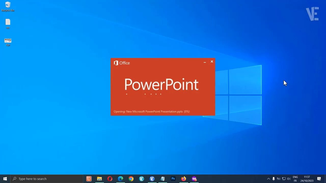Open File Explorer from the taskbar
This screenshot has width=326, height=183.
(99, 179)
